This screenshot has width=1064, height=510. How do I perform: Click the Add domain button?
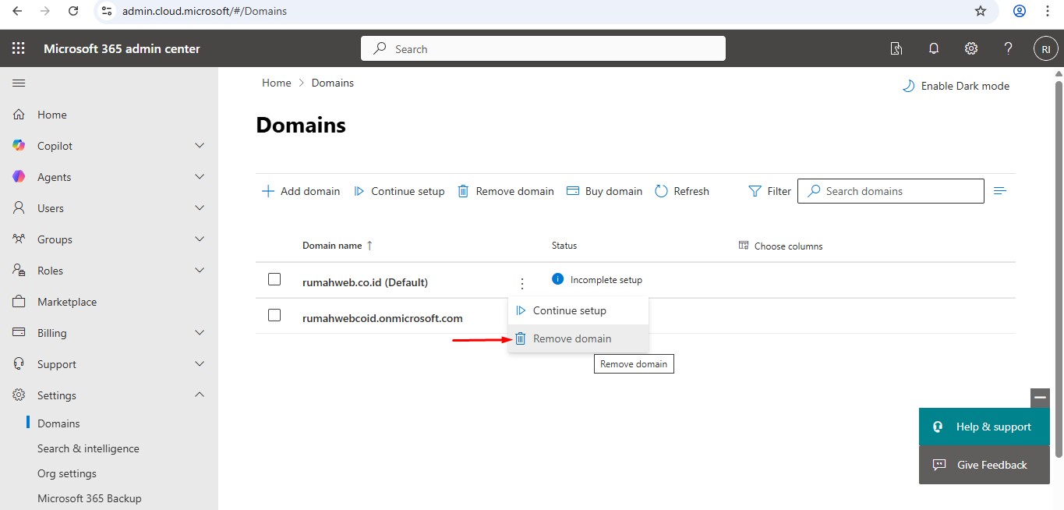(x=301, y=191)
